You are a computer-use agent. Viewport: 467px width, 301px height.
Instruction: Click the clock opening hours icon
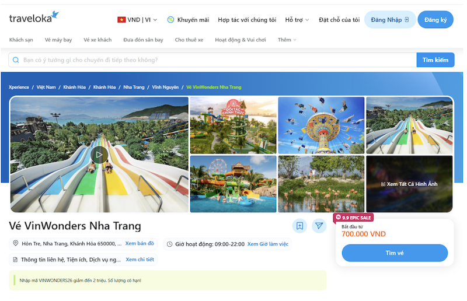[169, 244]
